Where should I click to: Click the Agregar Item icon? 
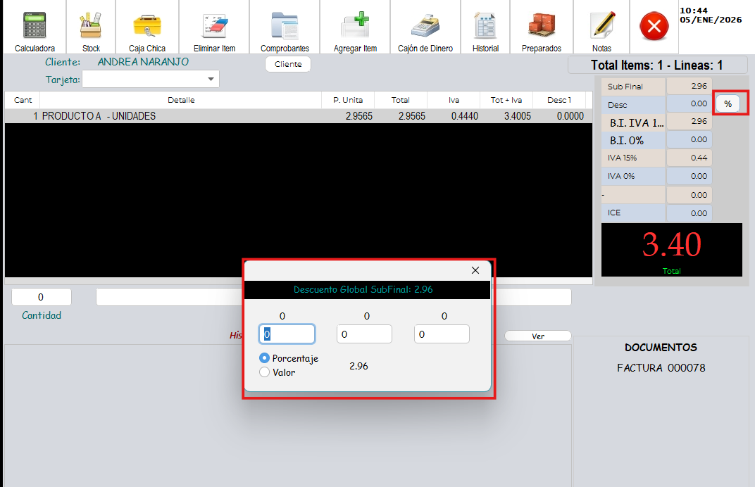[x=355, y=27]
